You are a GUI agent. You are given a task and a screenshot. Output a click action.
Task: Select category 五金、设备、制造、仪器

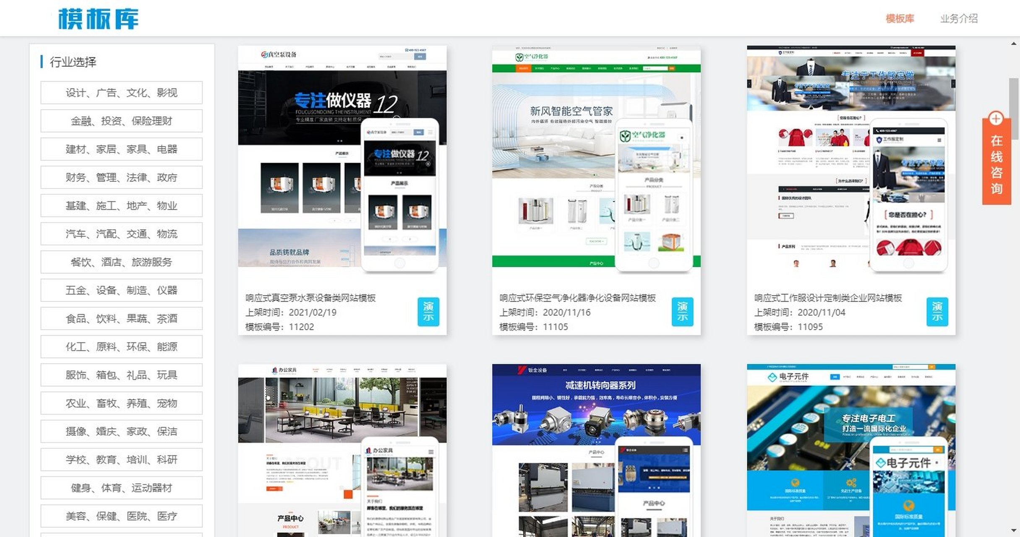tap(121, 290)
